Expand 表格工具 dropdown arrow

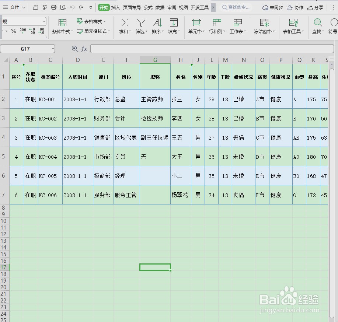pyautogui.click(x=303, y=31)
